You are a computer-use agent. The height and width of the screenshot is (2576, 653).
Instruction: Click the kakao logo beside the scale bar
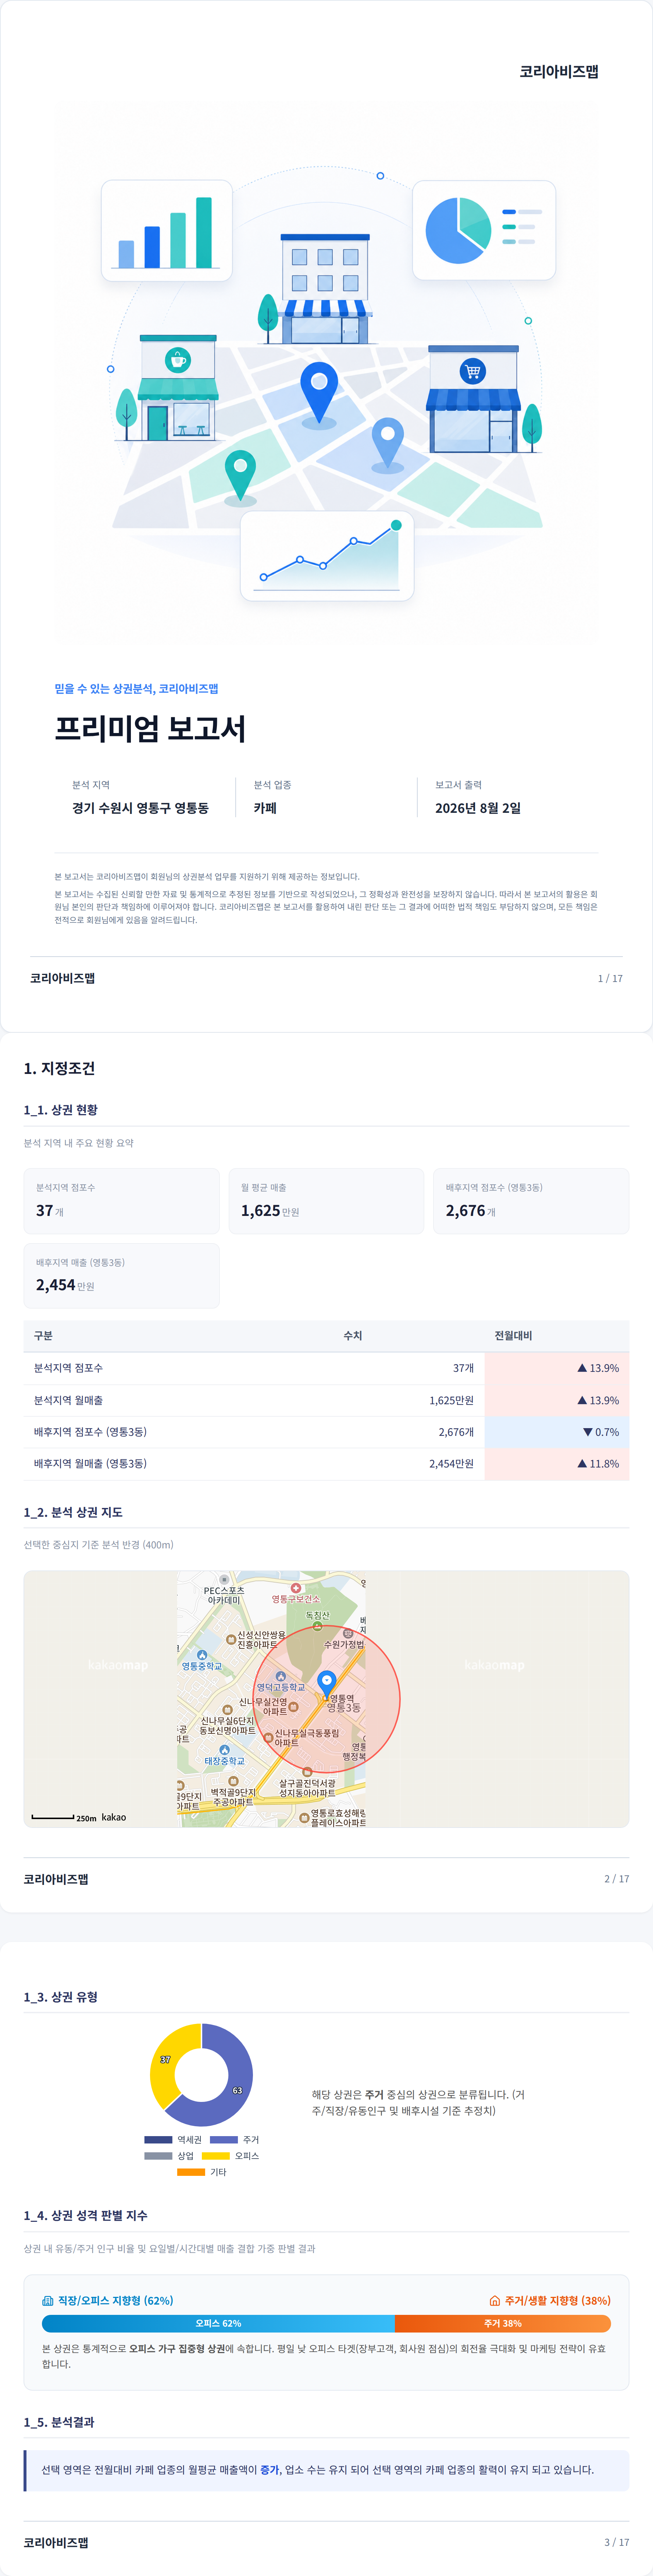click(114, 1817)
